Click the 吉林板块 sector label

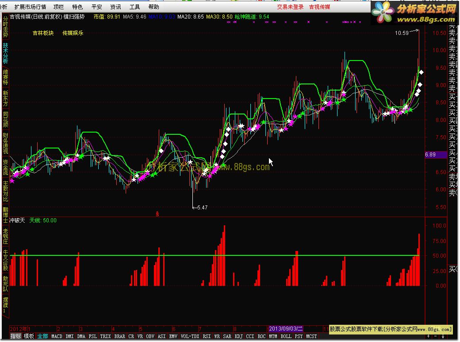pyautogui.click(x=43, y=33)
